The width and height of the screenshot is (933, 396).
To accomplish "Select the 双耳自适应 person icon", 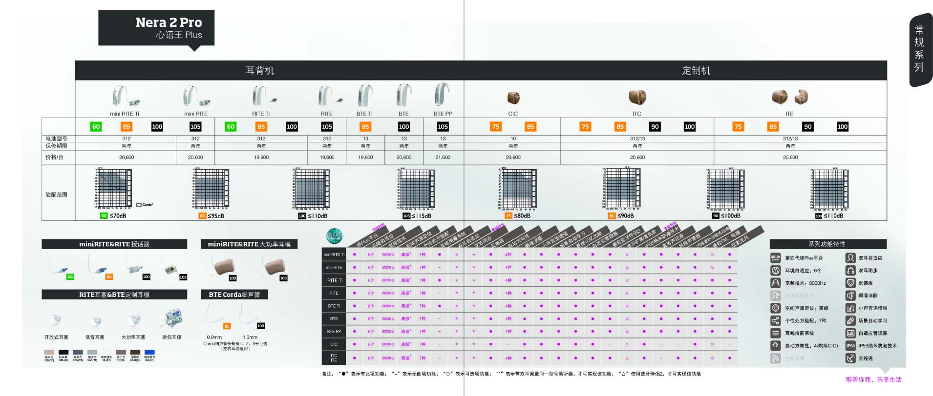I will pyautogui.click(x=850, y=258).
